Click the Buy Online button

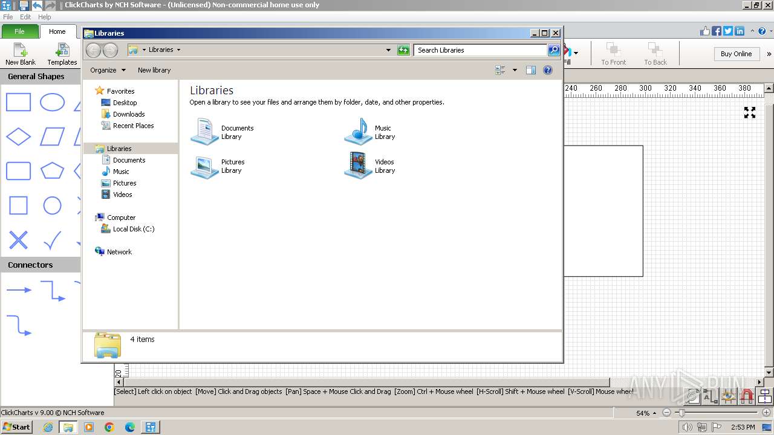(x=736, y=54)
